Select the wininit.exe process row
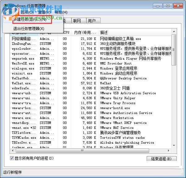186x178 pixels. tap(91, 74)
